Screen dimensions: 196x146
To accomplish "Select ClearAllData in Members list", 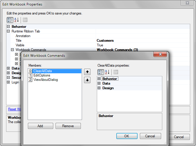I will tap(55, 71).
